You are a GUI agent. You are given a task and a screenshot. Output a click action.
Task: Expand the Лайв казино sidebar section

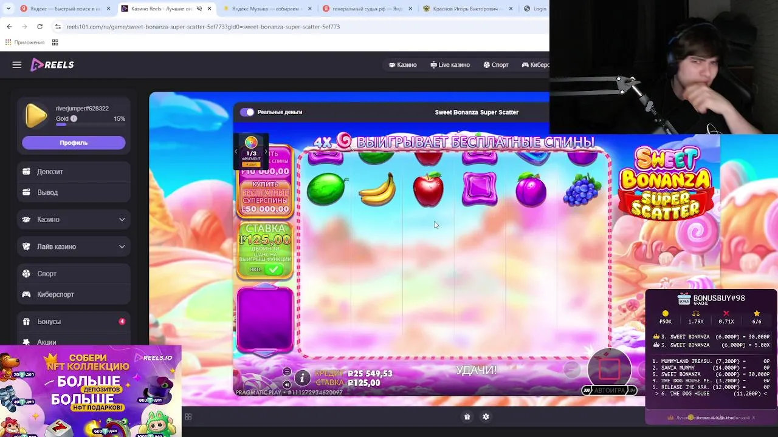[x=74, y=247]
